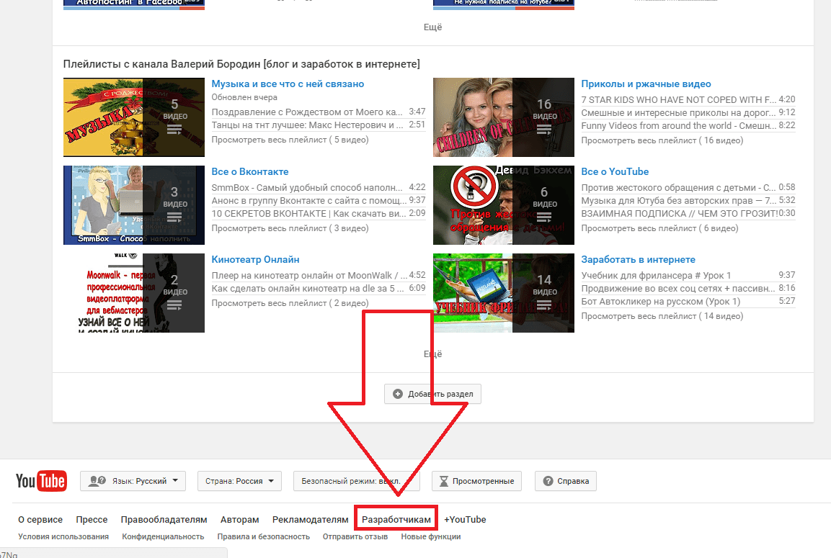Click Против жестокого обращения thumbnail
The height and width of the screenshot is (558, 831).
504,205
